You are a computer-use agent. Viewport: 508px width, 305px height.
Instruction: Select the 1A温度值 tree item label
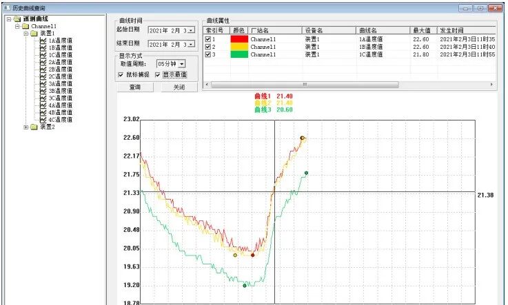pos(60,41)
